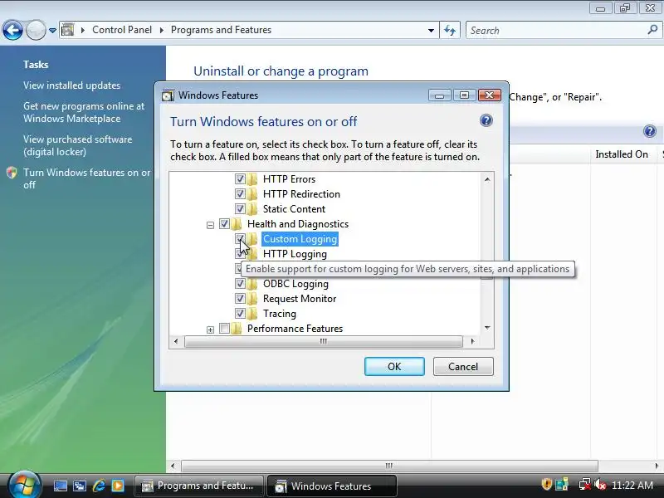Screen dimensions: 664x498
Task: Toggle Health and Diagnostics checkbox
Action: point(224,223)
